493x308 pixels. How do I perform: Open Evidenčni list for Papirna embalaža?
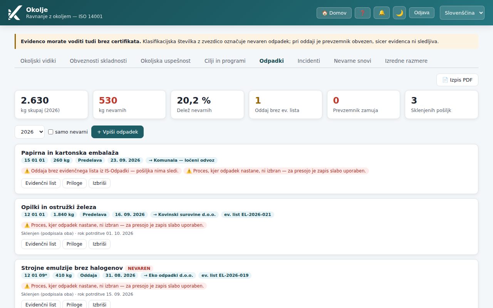pos(41,183)
